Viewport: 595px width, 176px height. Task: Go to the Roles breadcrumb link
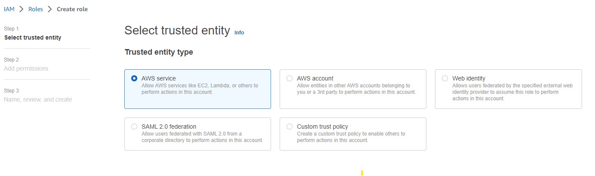[36, 9]
